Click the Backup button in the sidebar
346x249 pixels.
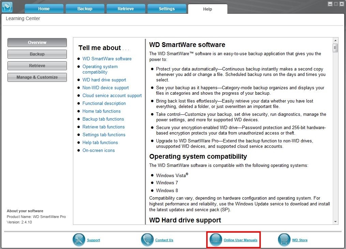(37, 54)
